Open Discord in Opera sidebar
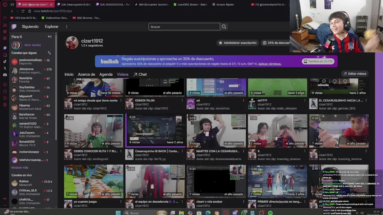This screenshot has height=215, width=383. (x=5, y=75)
